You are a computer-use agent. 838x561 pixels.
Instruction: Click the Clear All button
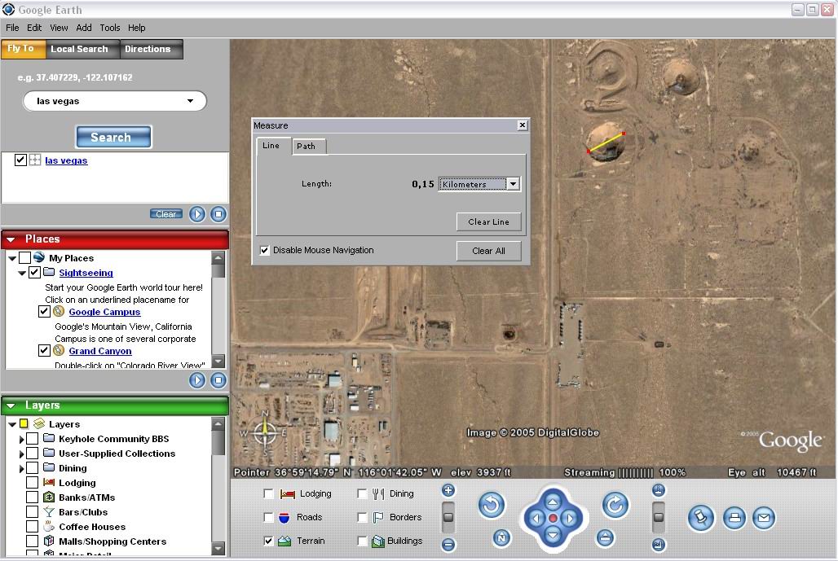click(x=488, y=251)
